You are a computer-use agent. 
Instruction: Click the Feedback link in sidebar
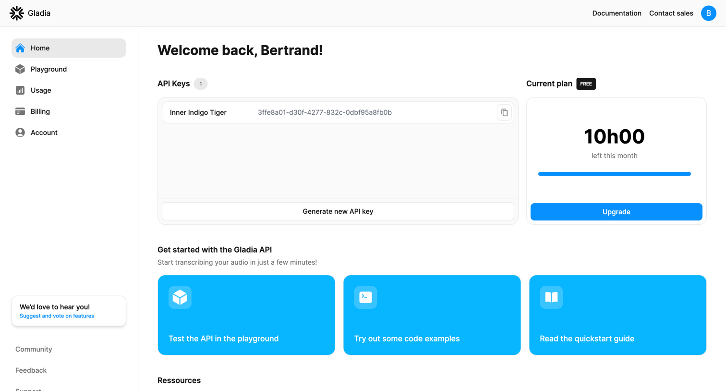point(31,370)
